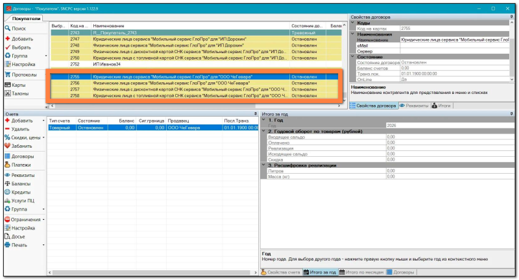This screenshot has width=519, height=280.
Task: Open Карты section
Action: coord(15,85)
